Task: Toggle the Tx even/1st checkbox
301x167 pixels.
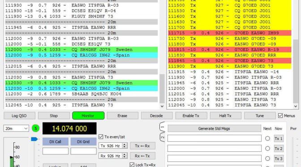Action: pos(101,137)
